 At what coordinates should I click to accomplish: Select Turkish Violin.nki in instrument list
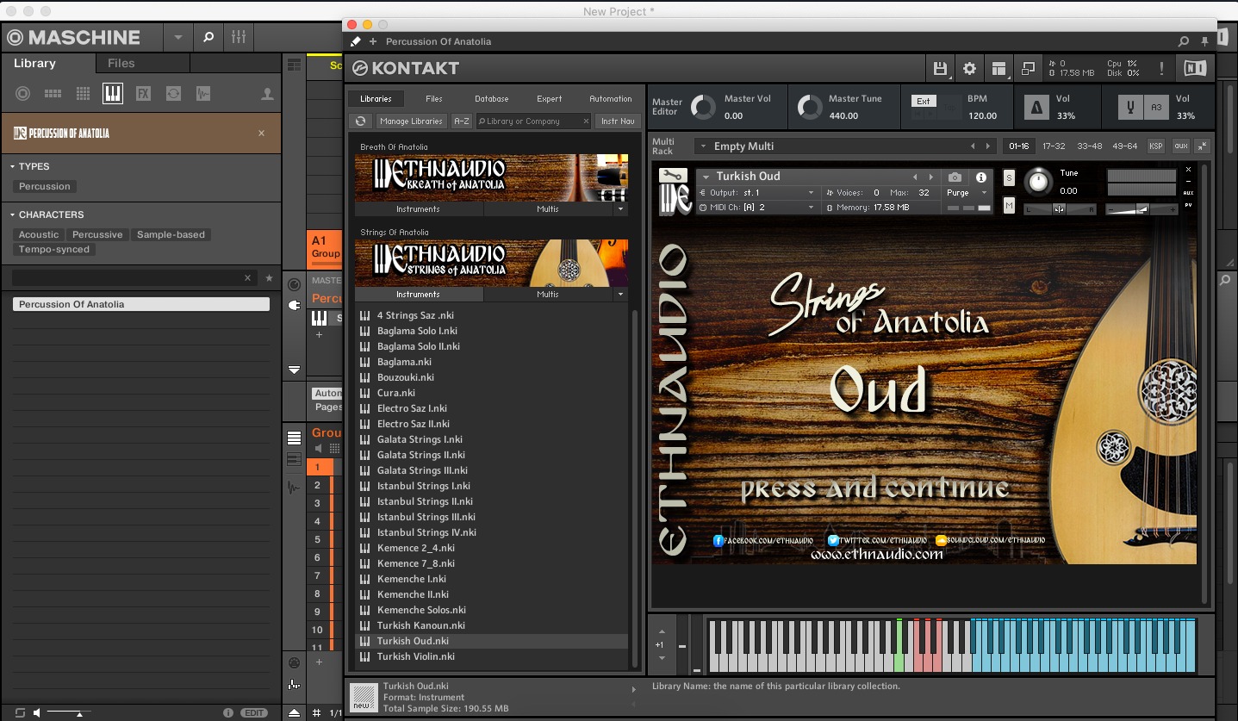(x=415, y=656)
